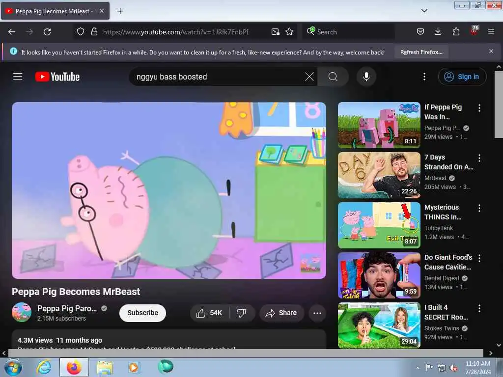The height and width of the screenshot is (377, 503).
Task: Open the Peppa Pig Paro... channel name link
Action: coord(67,308)
